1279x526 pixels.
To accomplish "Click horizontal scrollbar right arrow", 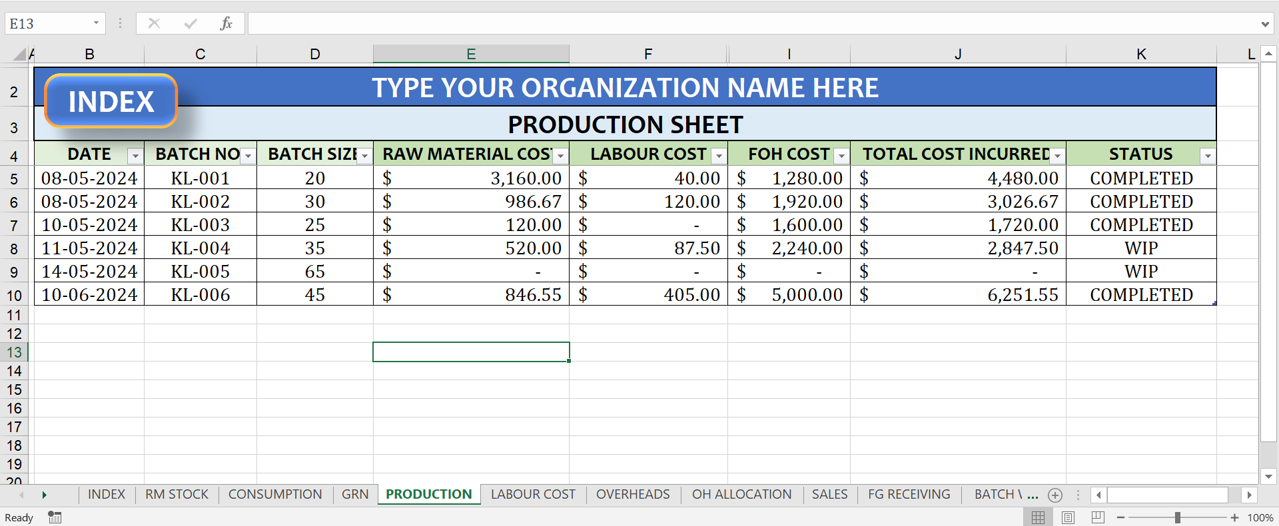I will pyautogui.click(x=1249, y=495).
